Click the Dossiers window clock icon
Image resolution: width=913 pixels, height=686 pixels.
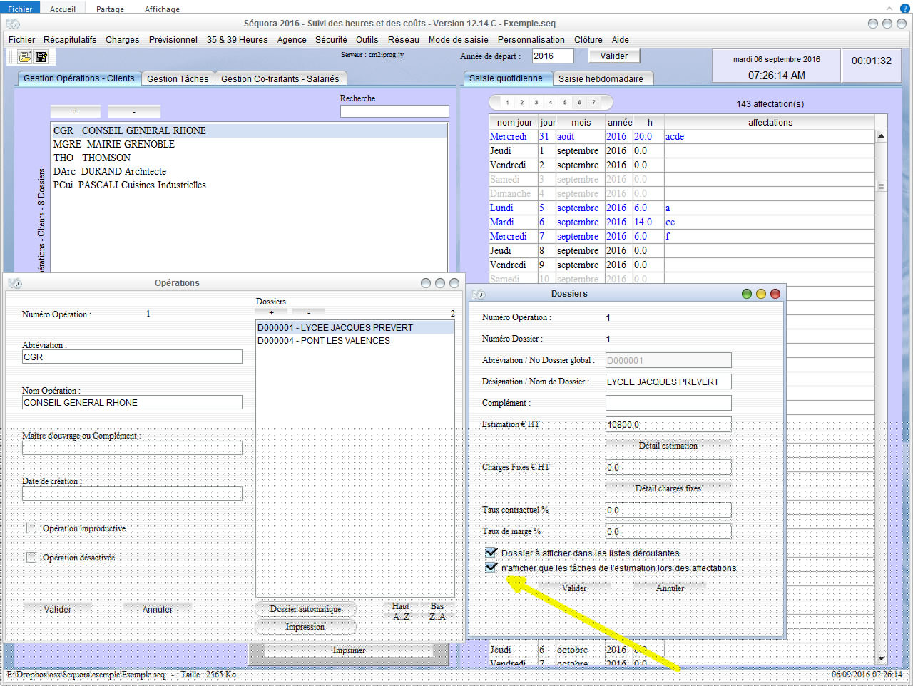479,294
